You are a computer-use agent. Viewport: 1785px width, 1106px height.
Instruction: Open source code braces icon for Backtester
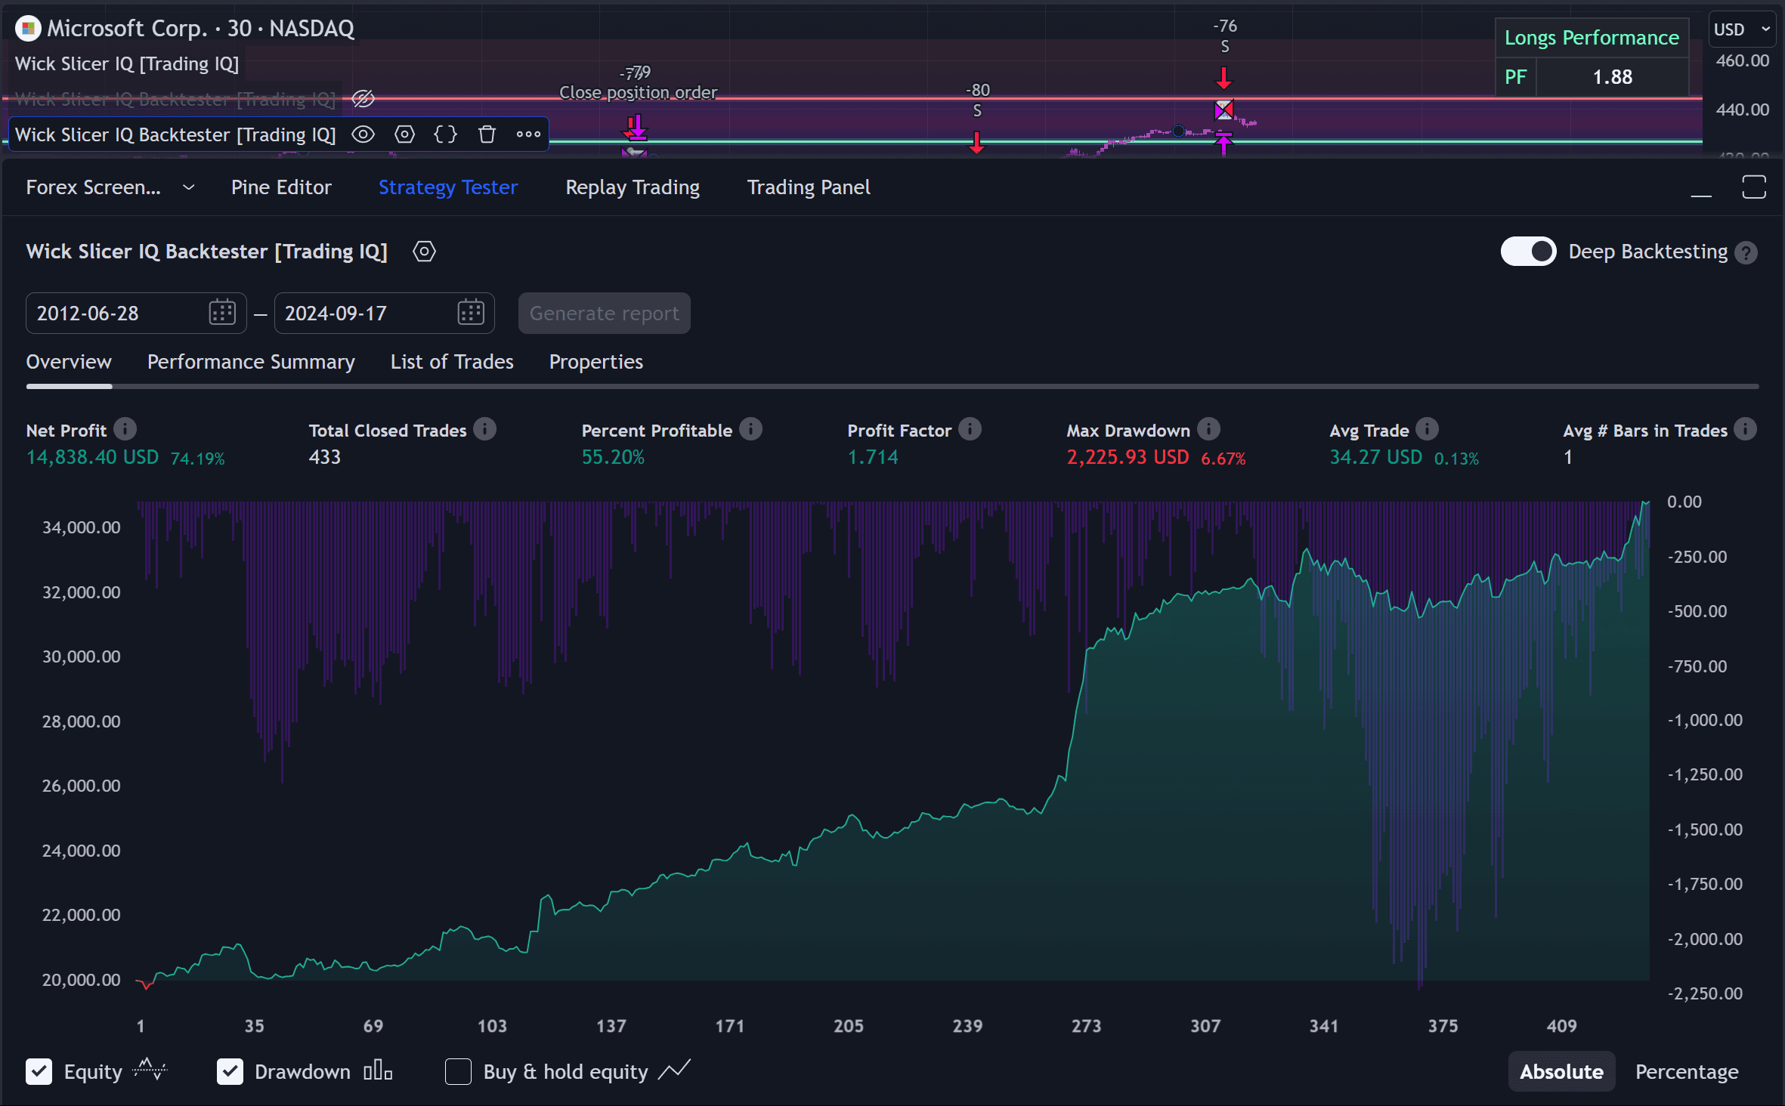445,134
